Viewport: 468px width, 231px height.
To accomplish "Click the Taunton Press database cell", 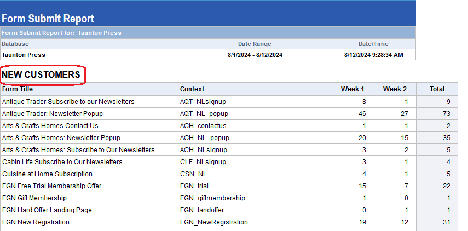I will click(24, 55).
